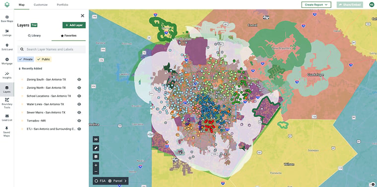This screenshot has height=187, width=377.
Task: Close the Layers panel
Action: (82, 15)
